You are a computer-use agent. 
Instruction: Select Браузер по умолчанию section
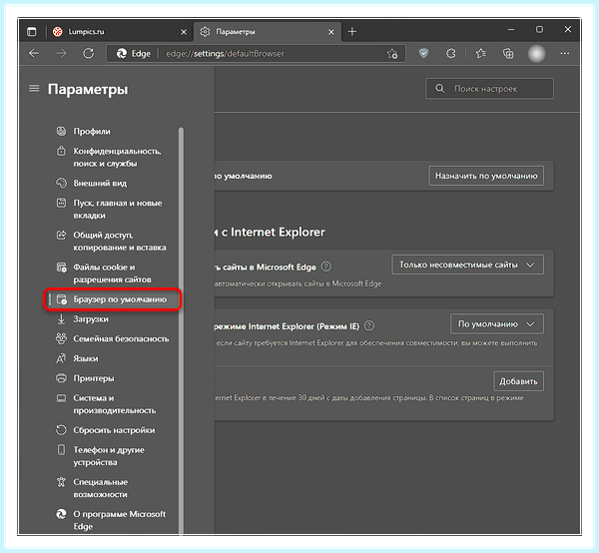point(112,299)
